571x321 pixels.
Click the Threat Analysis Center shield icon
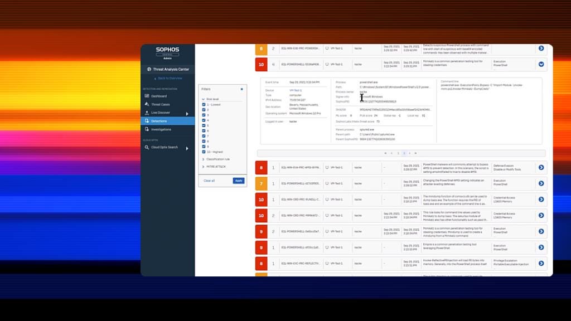148,69
